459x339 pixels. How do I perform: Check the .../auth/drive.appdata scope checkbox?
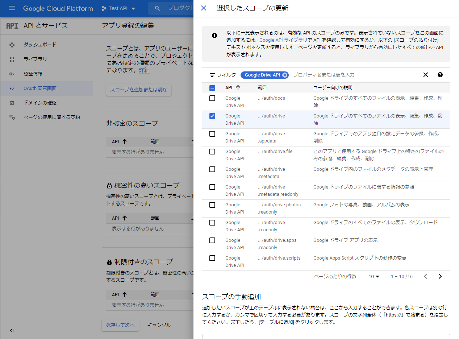(212, 134)
